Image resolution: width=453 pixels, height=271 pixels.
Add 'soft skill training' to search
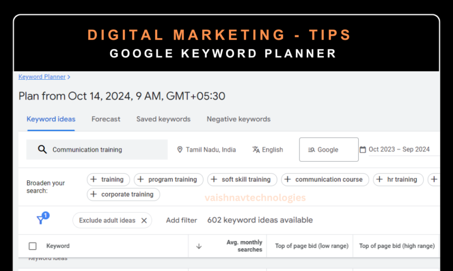pos(242,179)
